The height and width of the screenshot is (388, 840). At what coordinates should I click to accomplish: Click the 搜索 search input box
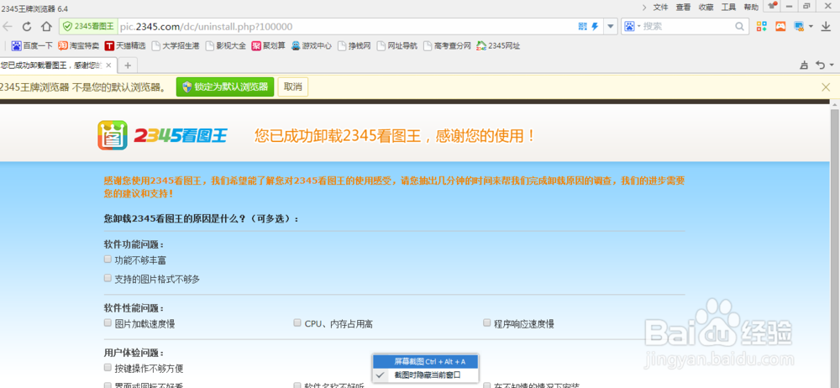coord(687,26)
